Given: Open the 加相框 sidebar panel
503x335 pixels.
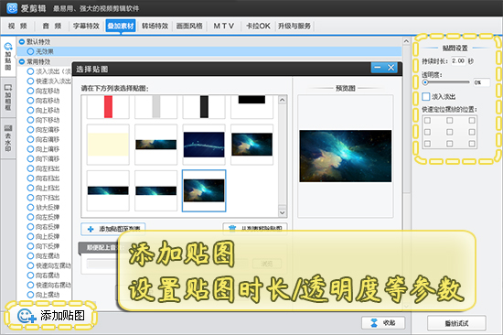Looking at the screenshot, I should [8, 97].
